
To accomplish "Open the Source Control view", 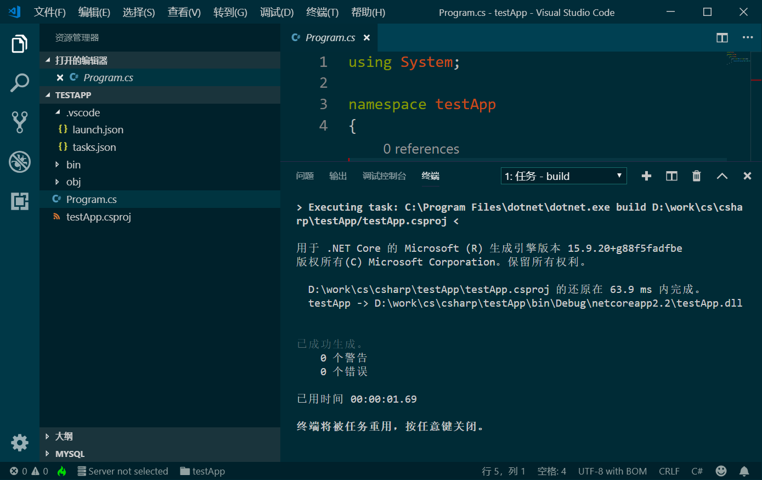I will (20, 122).
